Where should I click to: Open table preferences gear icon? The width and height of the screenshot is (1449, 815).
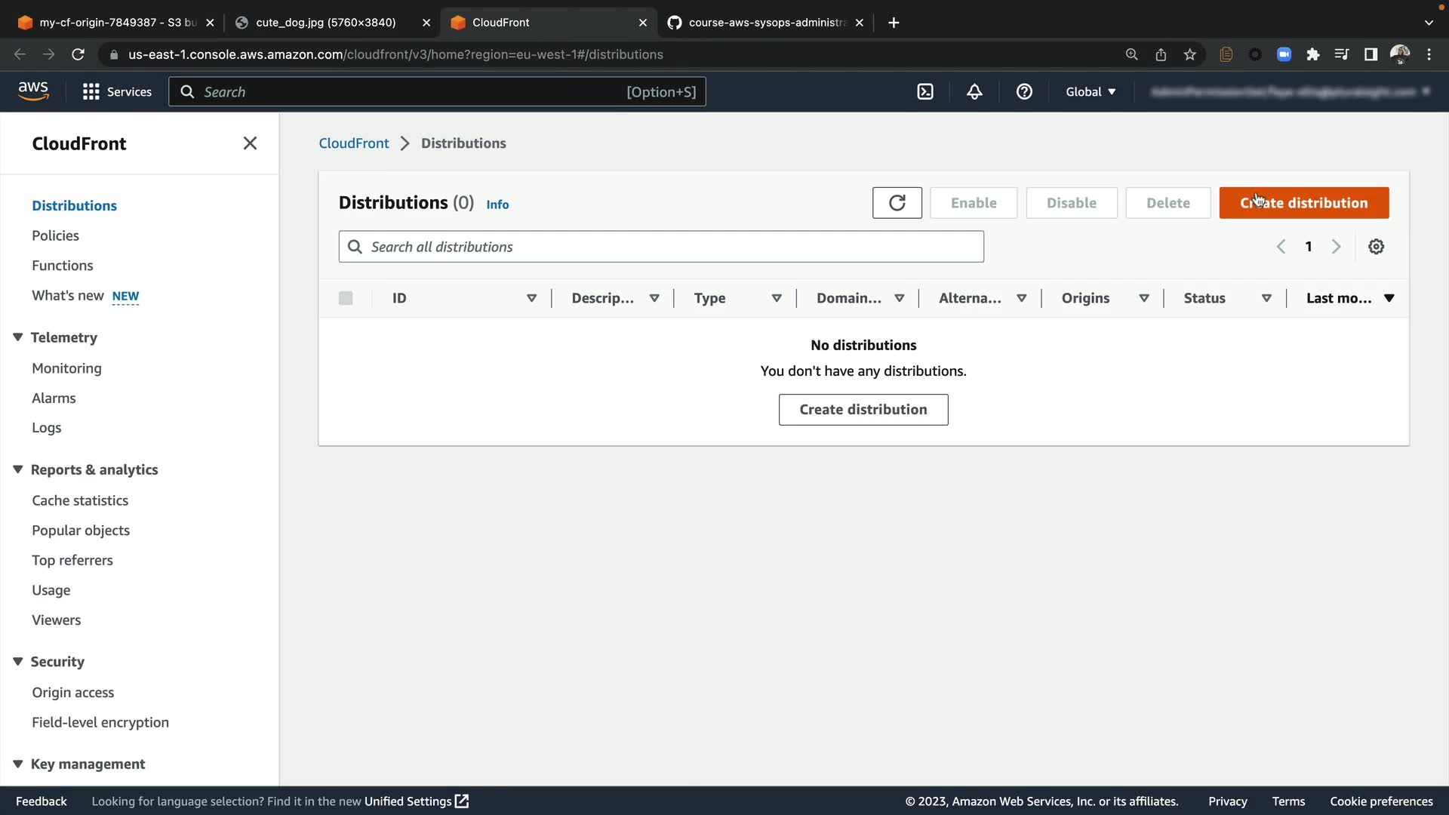[x=1376, y=247]
